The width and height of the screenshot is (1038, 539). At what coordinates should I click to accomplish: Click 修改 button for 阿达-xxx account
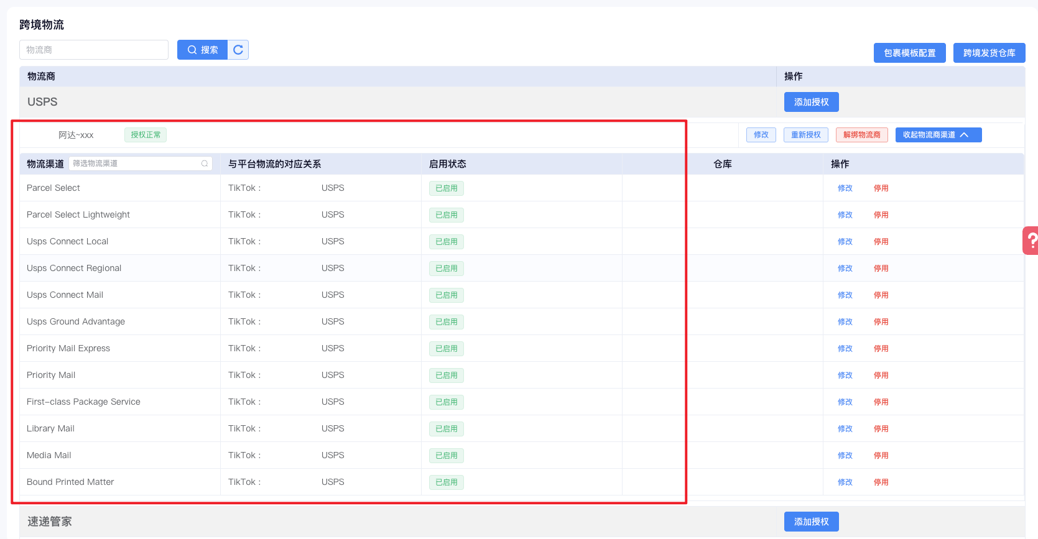tap(761, 135)
